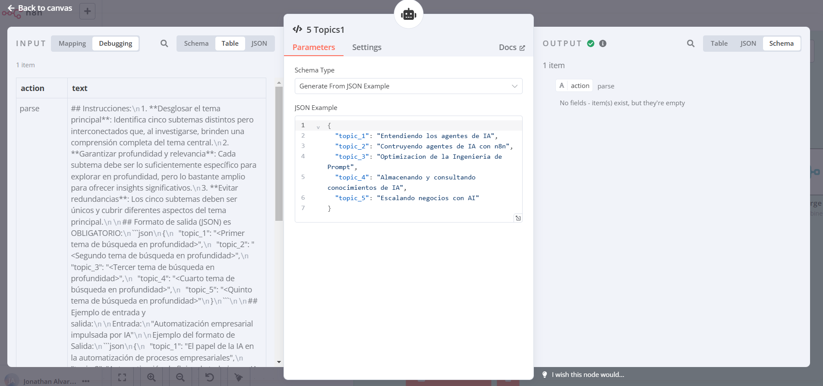Click the '1 item' label in input panel

[25, 65]
